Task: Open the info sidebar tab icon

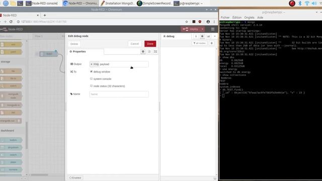Action: point(196,36)
